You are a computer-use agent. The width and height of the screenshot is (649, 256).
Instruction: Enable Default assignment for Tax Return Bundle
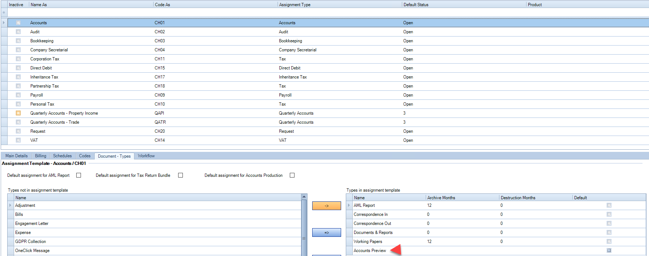180,175
